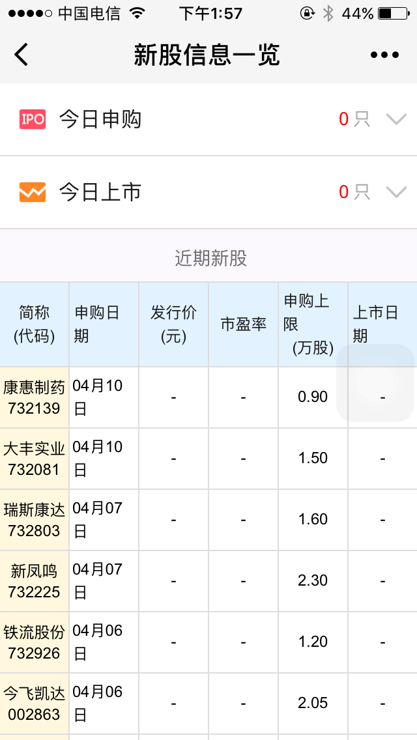
Task: Click the red IPO icon
Action: 33,119
